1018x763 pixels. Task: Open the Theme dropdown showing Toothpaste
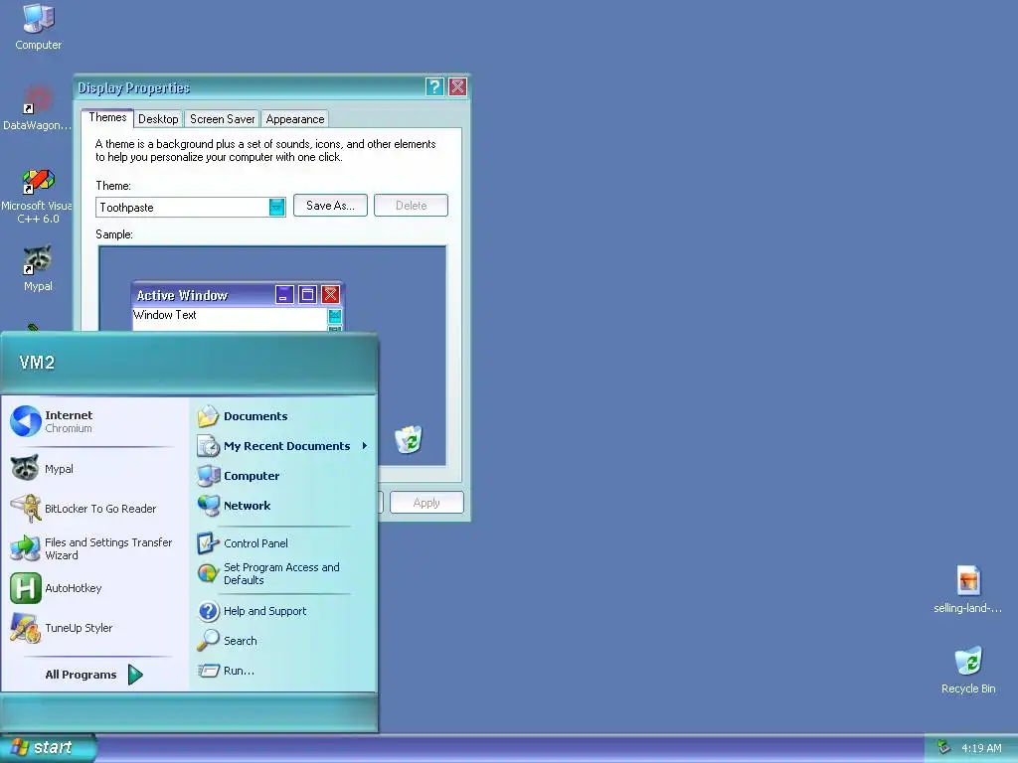coord(276,207)
